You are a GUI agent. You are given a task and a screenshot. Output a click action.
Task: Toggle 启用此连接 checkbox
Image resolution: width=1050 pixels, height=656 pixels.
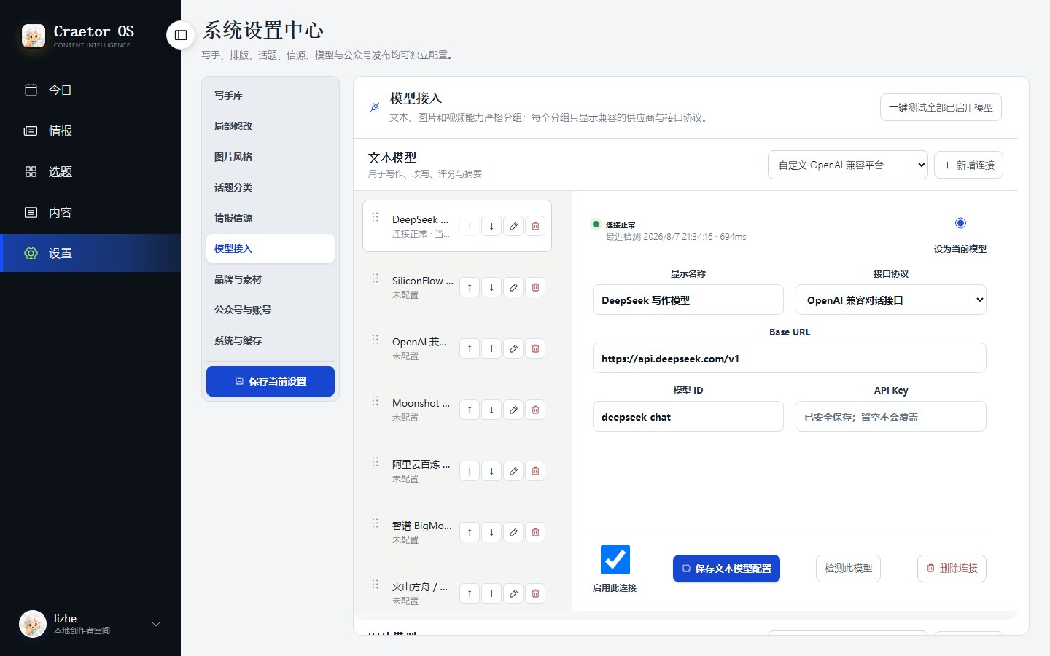[x=615, y=560]
